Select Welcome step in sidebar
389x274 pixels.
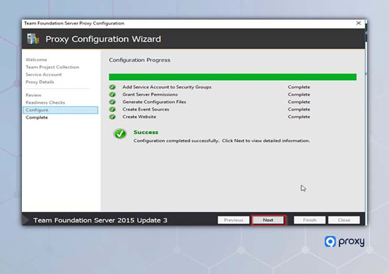pos(36,59)
